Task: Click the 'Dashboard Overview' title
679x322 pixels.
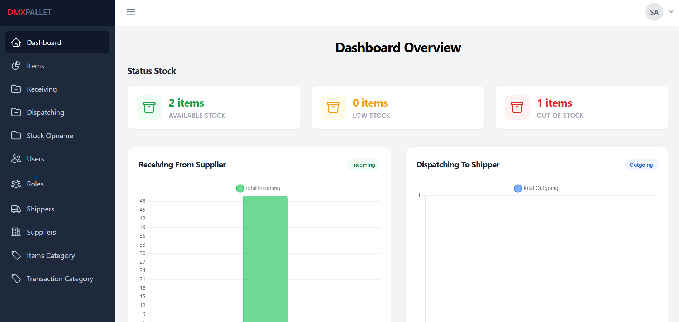Action: pos(398,48)
